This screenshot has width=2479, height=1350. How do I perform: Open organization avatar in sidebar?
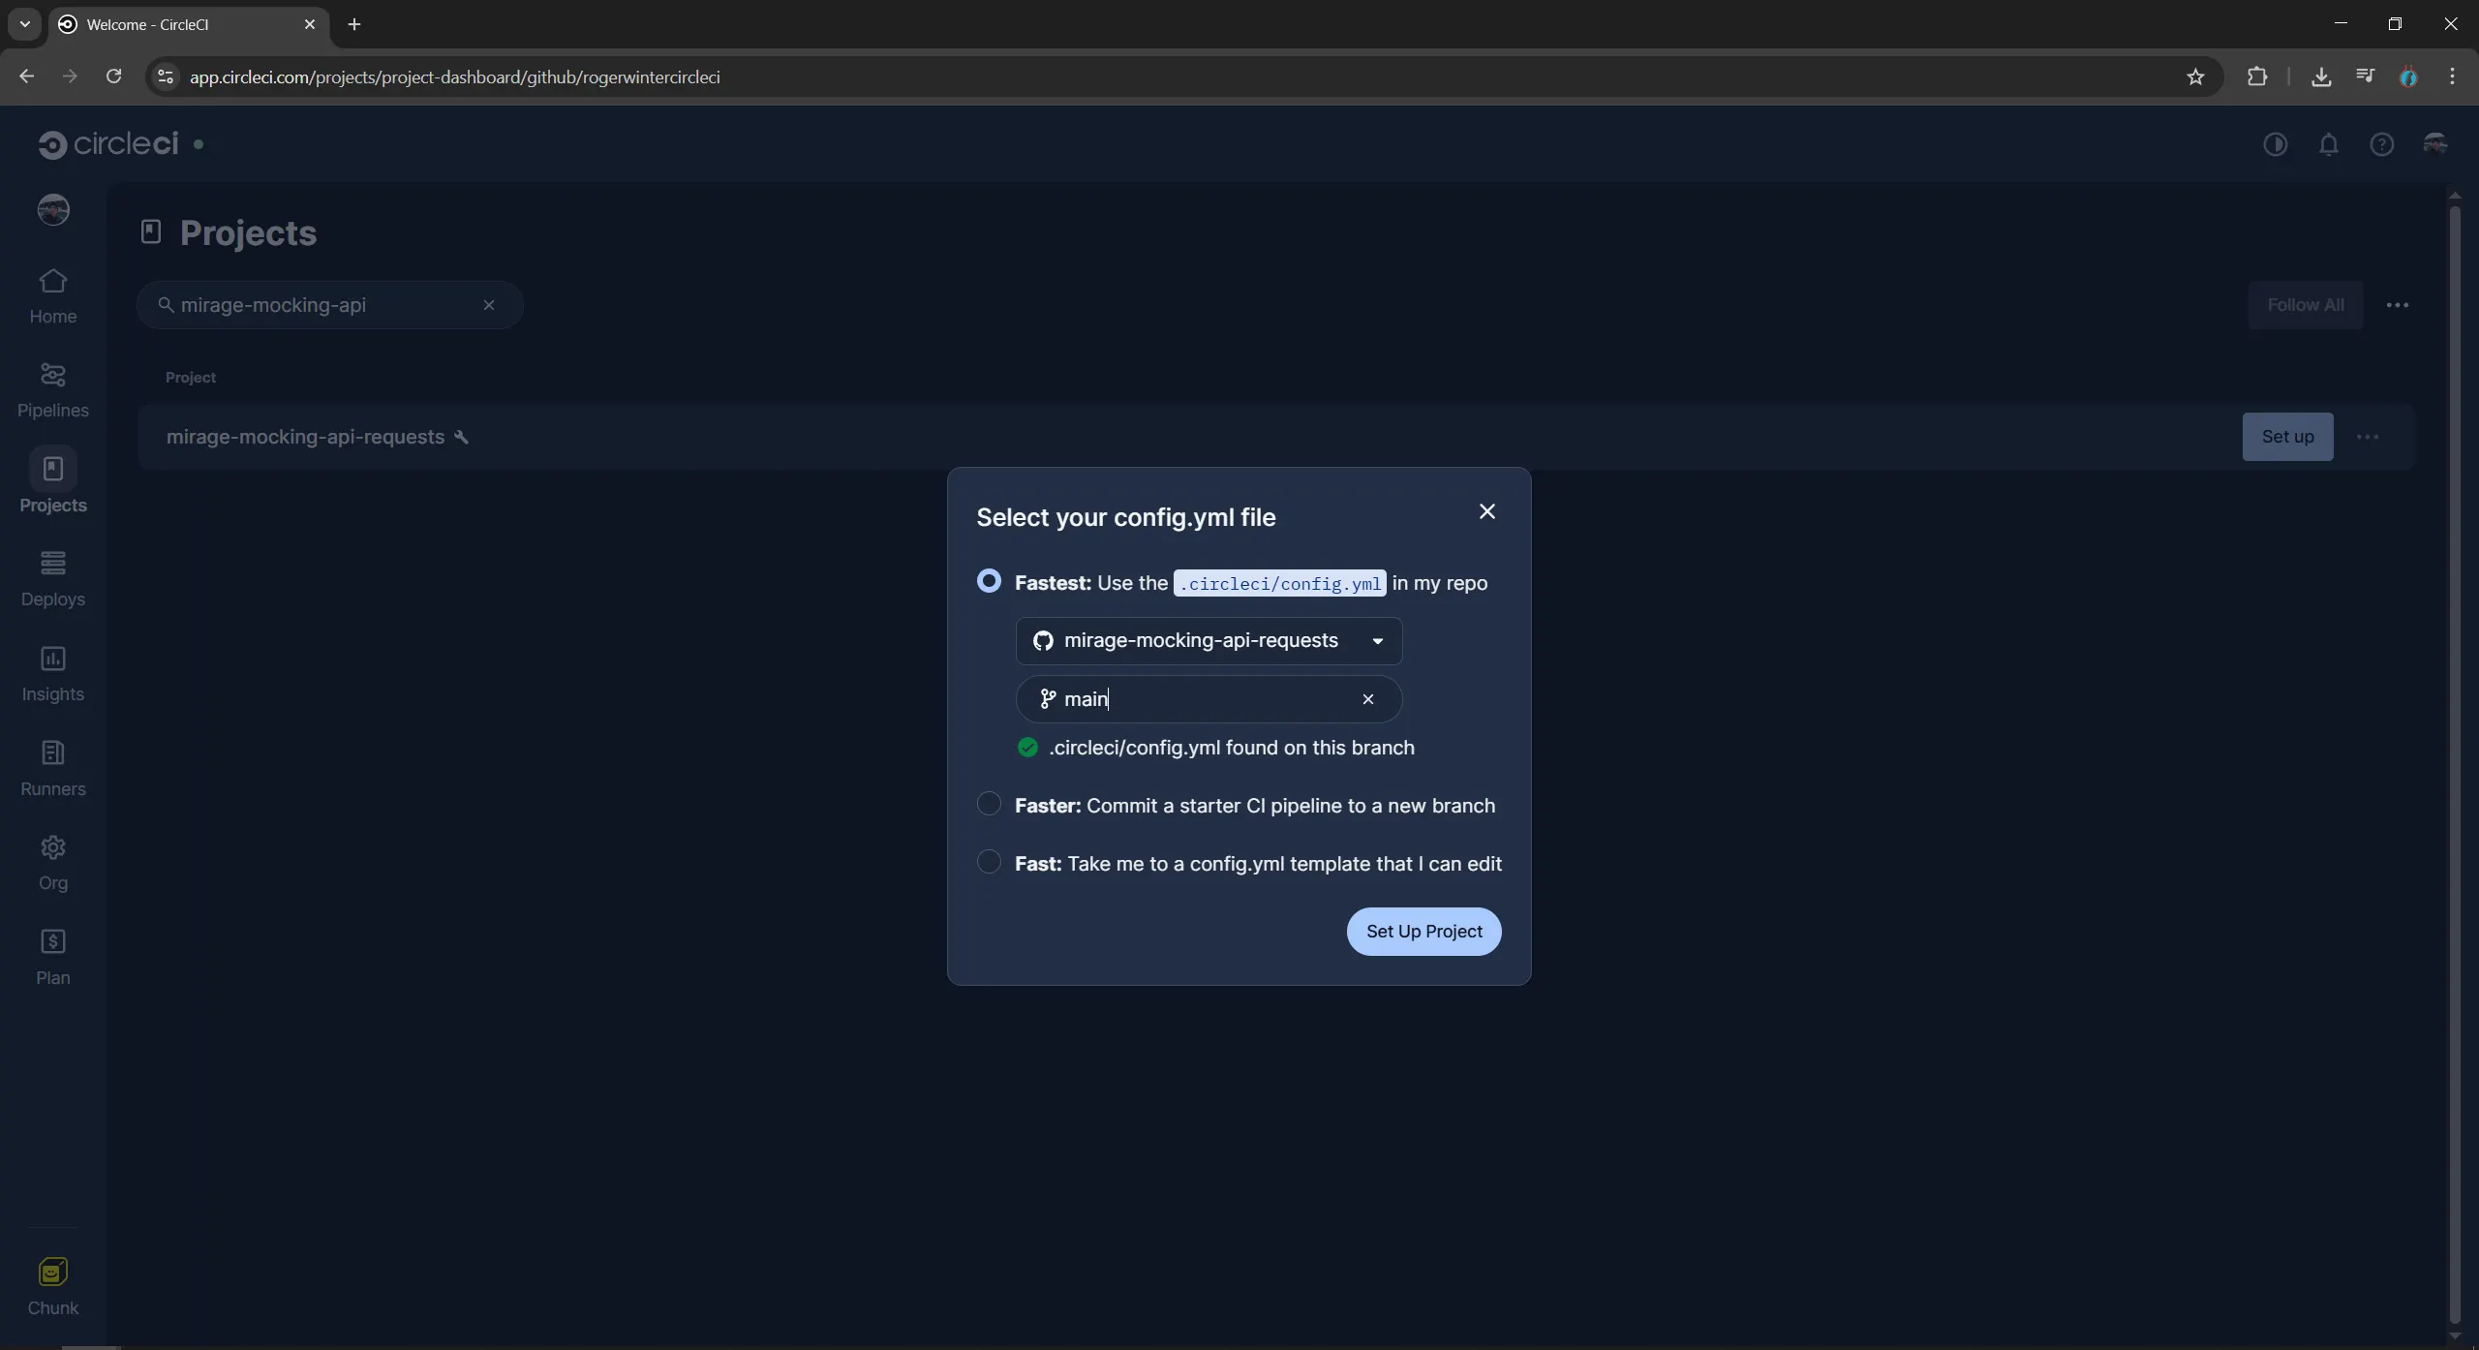point(53,209)
